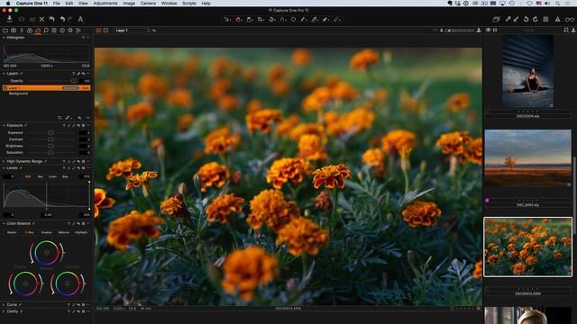
Task: Select the marigold flowers thumbnail
Action: coord(528,247)
